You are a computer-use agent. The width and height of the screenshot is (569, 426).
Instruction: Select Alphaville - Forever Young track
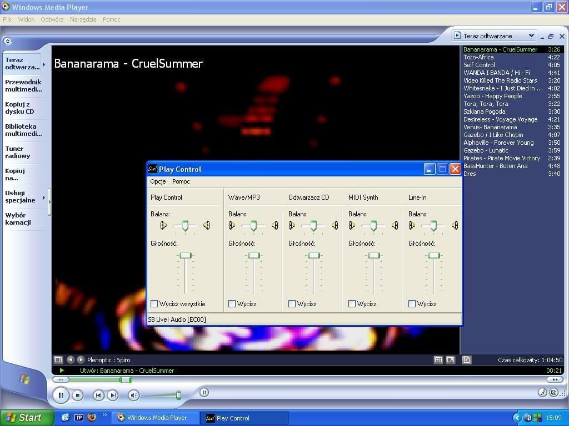coord(512,143)
